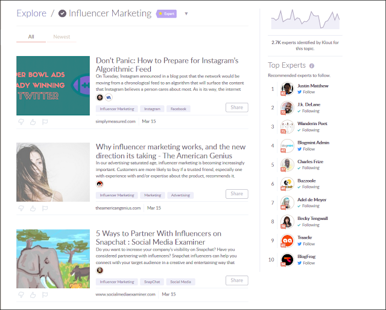Click the topic activity sparkline chart
386x310 pixels.
pos(305,19)
